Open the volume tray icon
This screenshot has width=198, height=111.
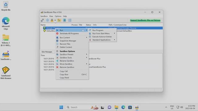(182, 107)
